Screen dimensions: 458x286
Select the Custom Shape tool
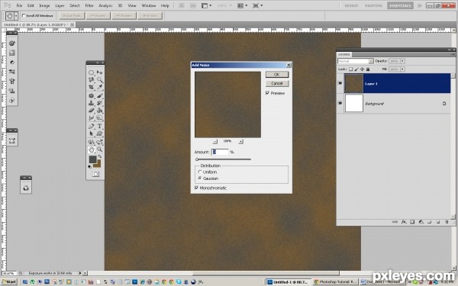coord(99,133)
